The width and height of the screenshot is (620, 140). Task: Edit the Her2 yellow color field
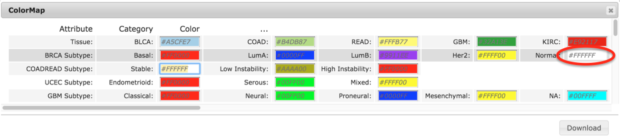point(496,55)
